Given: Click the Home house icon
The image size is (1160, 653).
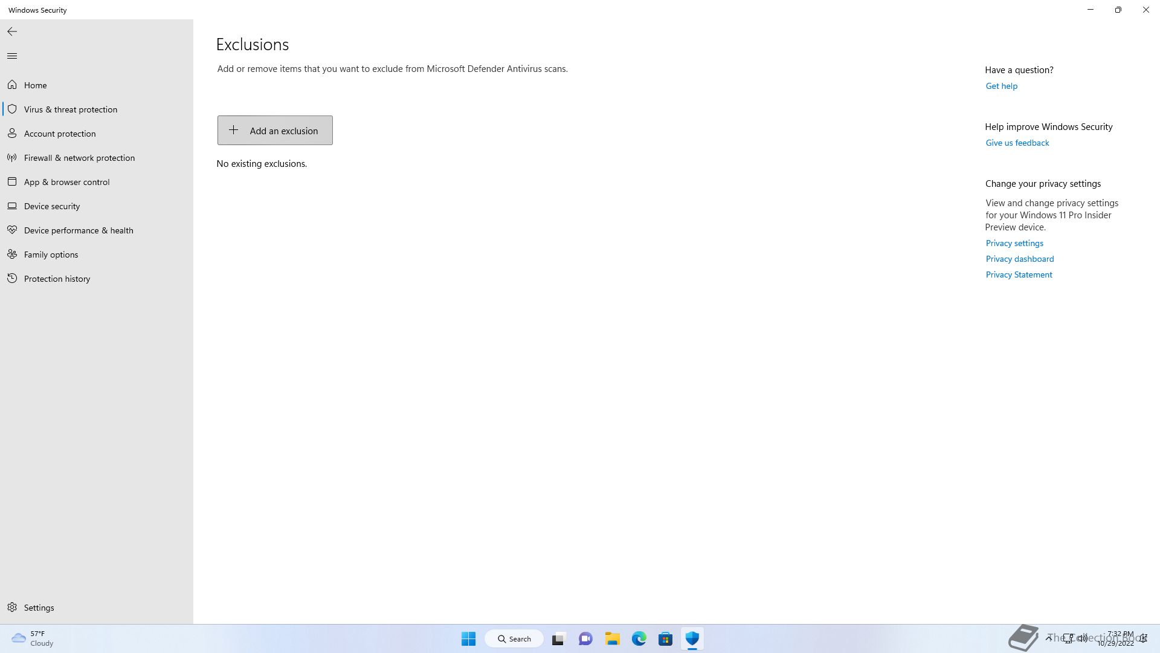Looking at the screenshot, I should [x=12, y=85].
